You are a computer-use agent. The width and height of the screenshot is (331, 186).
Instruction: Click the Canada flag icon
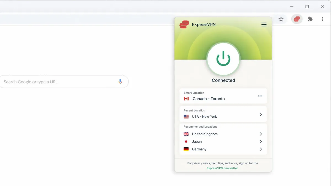click(x=186, y=99)
